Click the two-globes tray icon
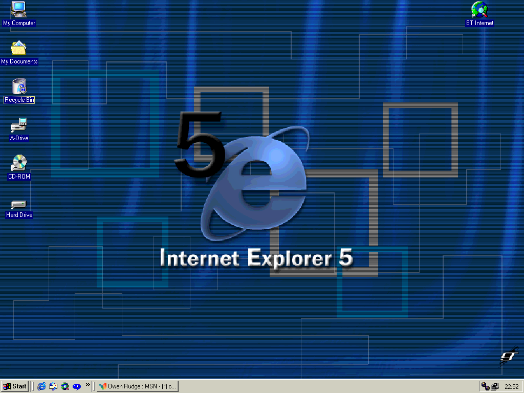The height and width of the screenshot is (393, 524). (485, 386)
